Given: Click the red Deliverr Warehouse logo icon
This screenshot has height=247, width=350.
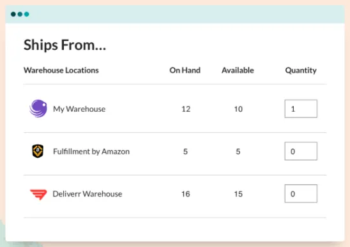Looking at the screenshot, I should [38, 194].
